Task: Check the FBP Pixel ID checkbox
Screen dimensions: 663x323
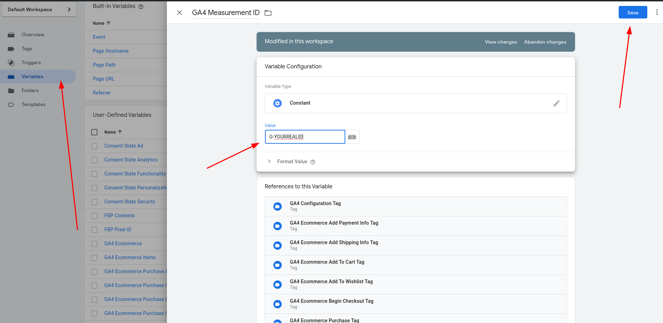Action: click(x=94, y=230)
